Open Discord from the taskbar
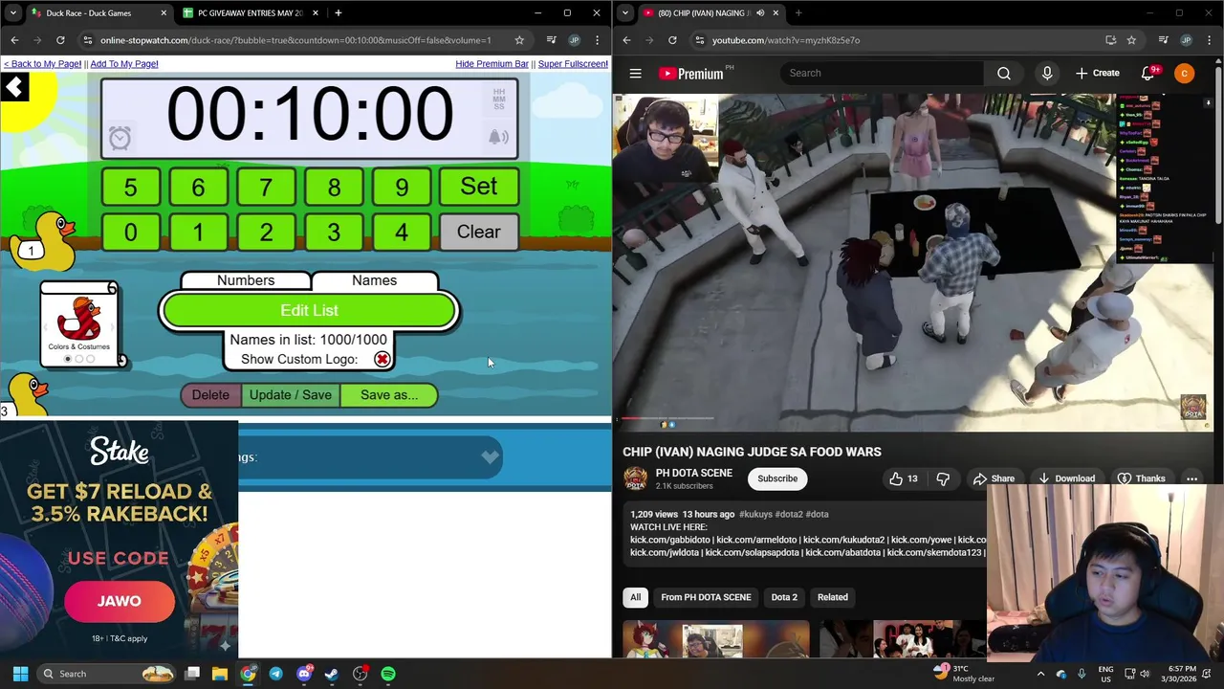 tap(304, 674)
